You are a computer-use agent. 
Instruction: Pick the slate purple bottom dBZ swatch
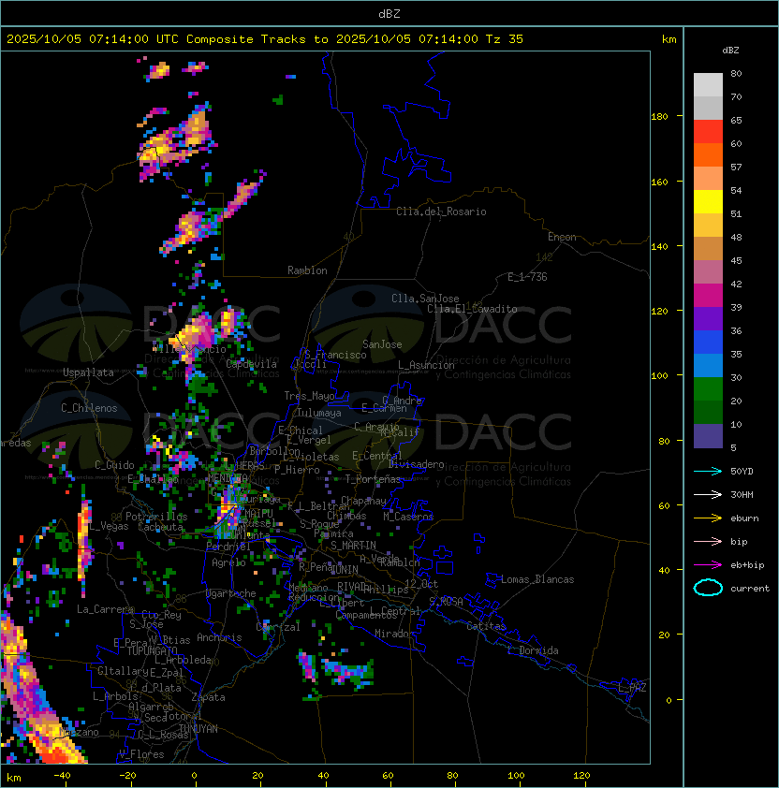click(708, 436)
